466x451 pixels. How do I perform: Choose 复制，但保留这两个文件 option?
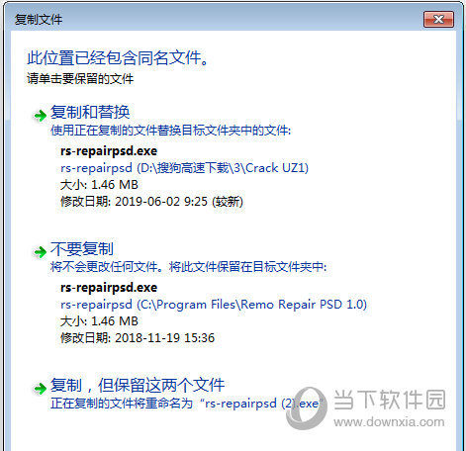point(138,385)
